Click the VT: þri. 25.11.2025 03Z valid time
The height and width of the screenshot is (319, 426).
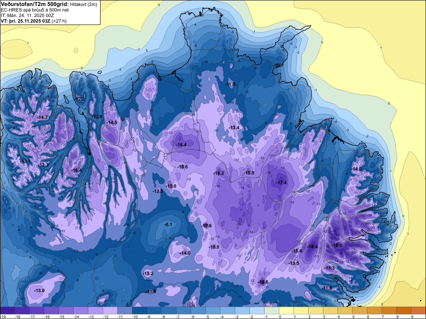pyautogui.click(x=34, y=21)
